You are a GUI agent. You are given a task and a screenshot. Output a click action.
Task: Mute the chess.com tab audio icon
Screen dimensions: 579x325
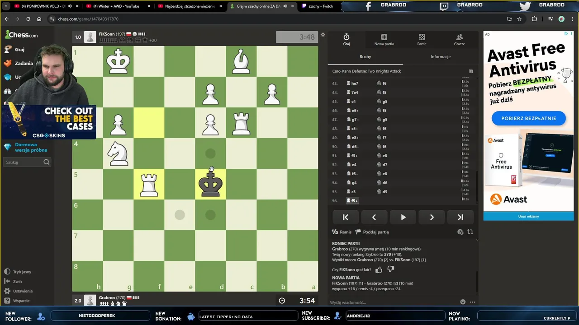click(285, 6)
